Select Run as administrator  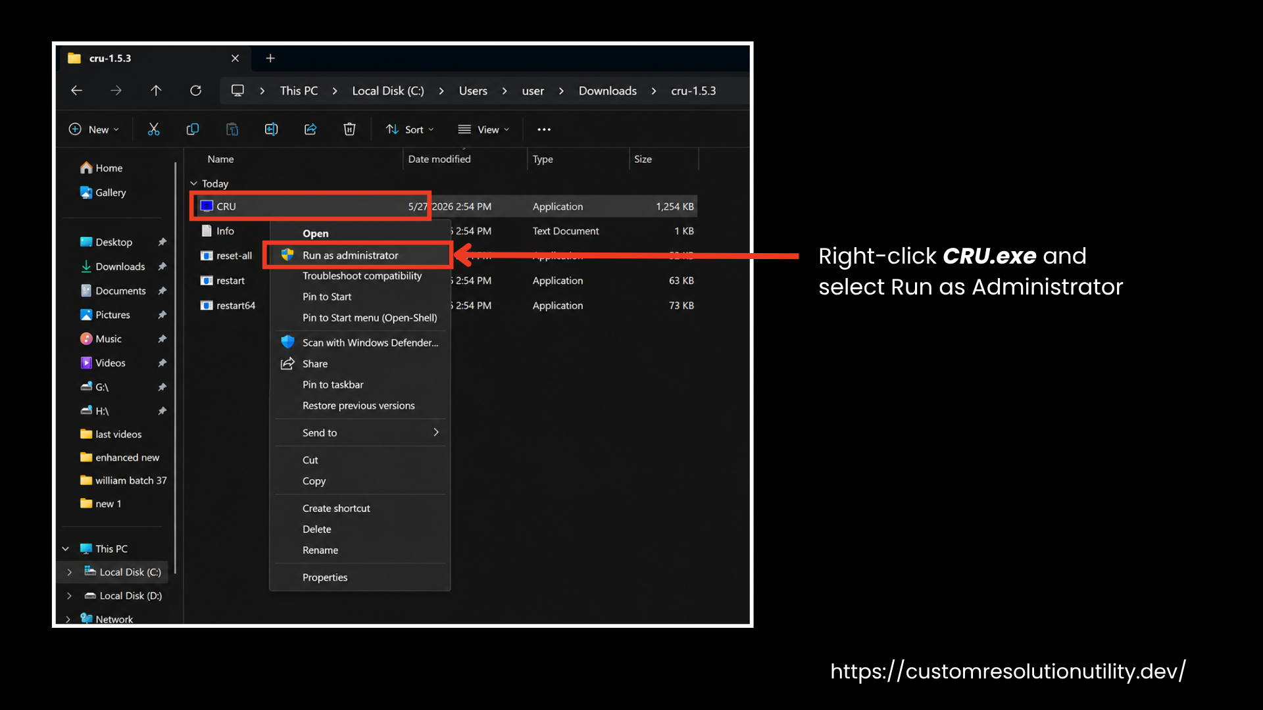coord(360,255)
